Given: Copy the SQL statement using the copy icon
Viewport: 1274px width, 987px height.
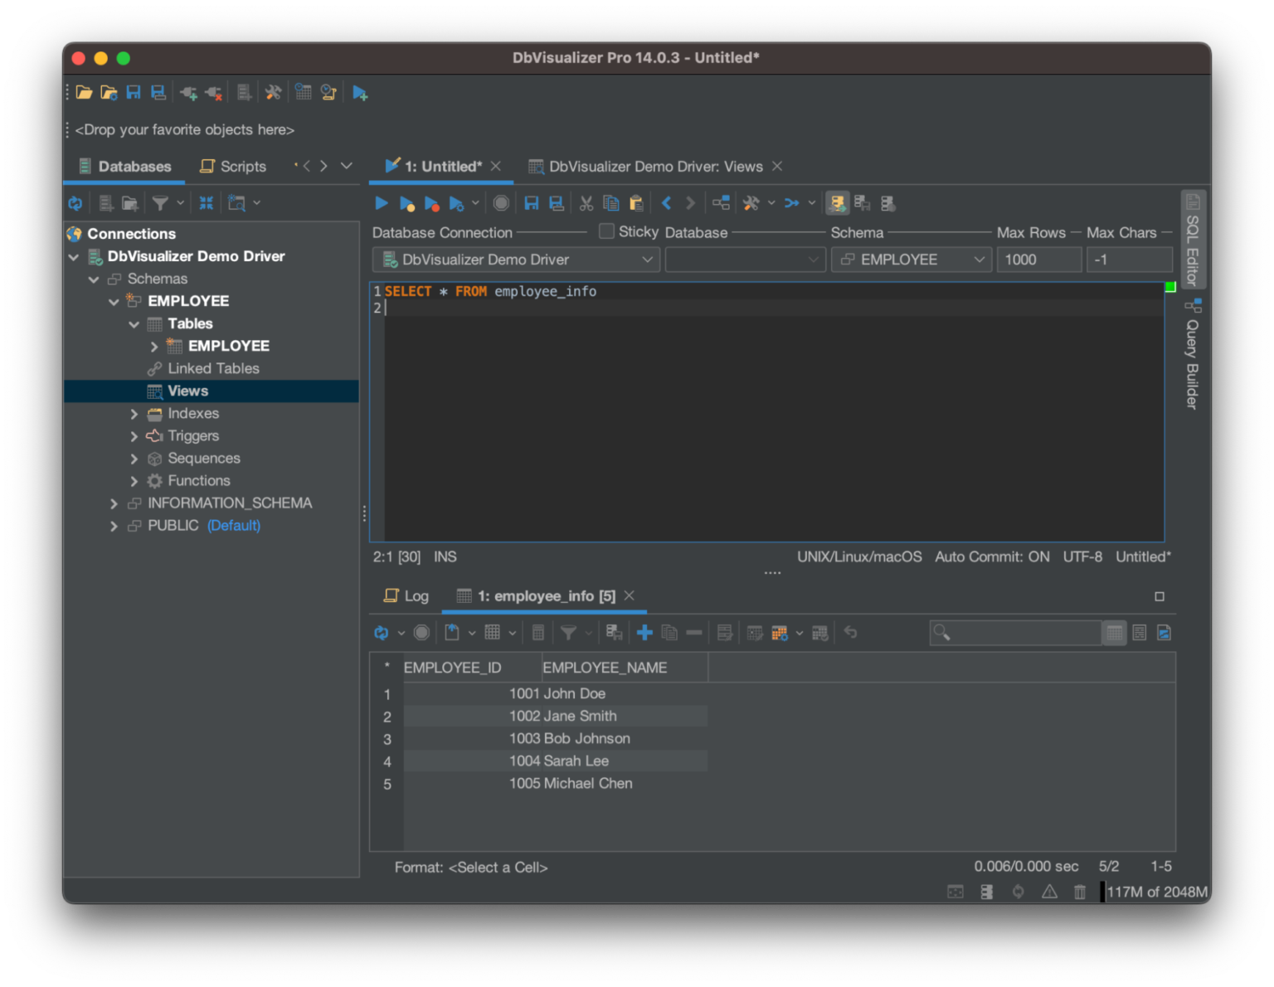Looking at the screenshot, I should point(611,202).
